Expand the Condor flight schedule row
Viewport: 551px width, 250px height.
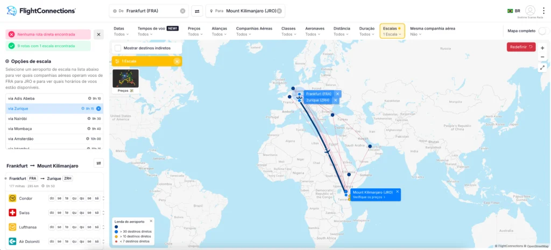coord(103,198)
